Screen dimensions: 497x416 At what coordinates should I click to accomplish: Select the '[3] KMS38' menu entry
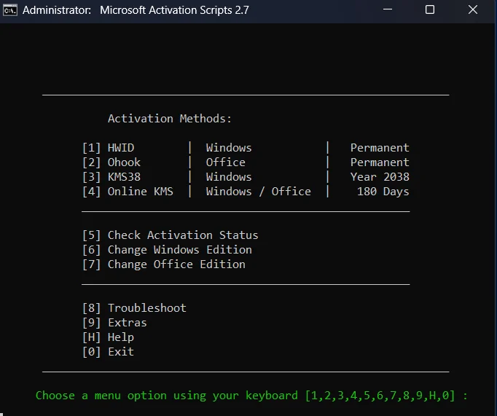[x=111, y=177]
